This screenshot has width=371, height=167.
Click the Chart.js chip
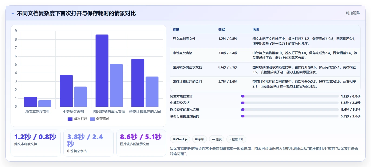click(x=180, y=139)
